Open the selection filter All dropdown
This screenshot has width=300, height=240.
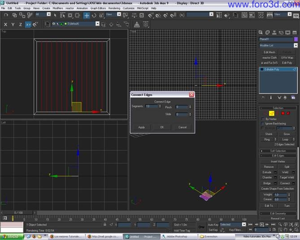pyautogui.click(x=48, y=14)
